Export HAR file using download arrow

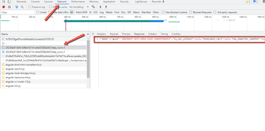coord(106,7)
